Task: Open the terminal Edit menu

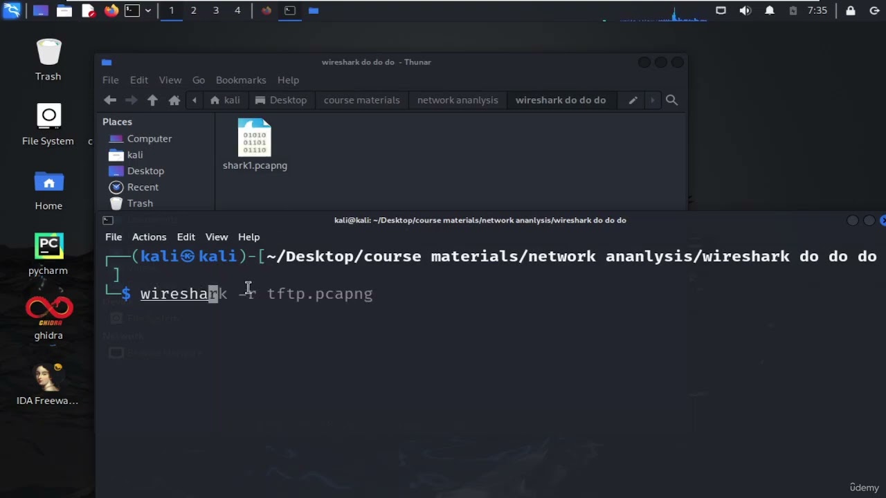Action: click(x=186, y=237)
